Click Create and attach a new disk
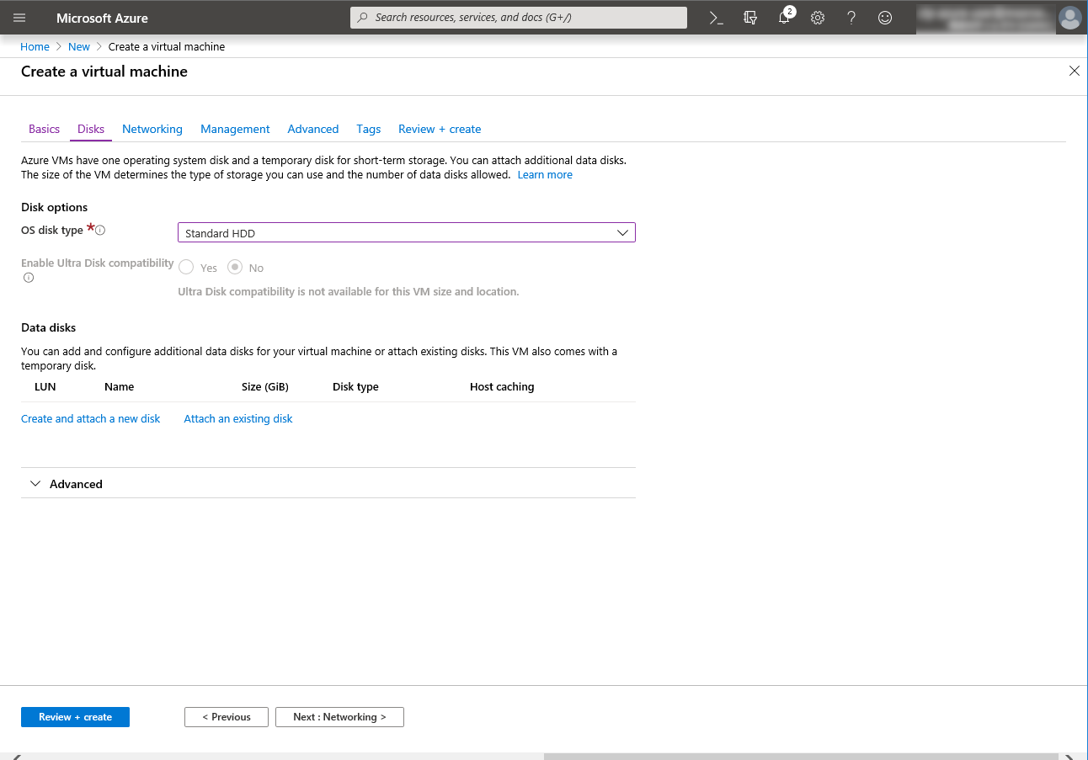 point(90,418)
